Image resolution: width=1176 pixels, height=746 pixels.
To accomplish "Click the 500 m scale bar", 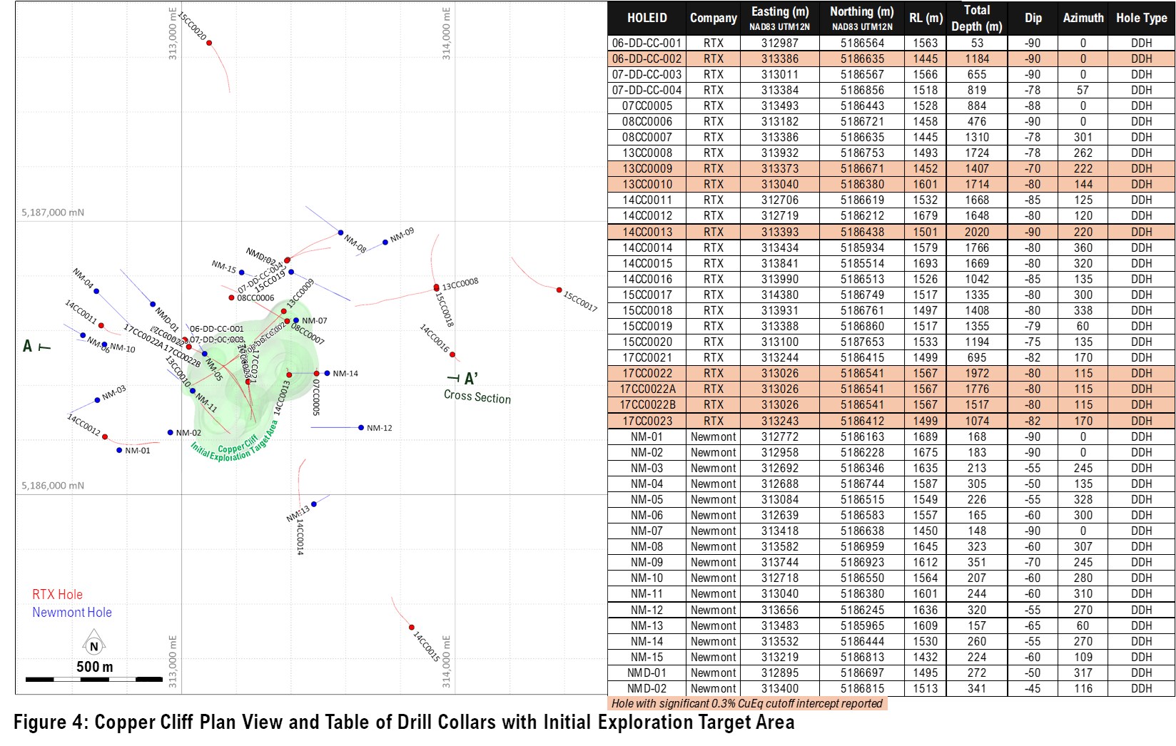I will (94, 679).
